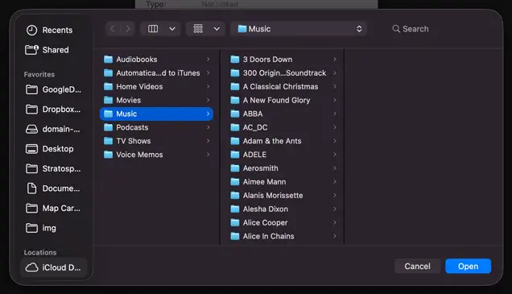Select the ADELE folder
This screenshot has height=294, width=512.
pyautogui.click(x=283, y=155)
